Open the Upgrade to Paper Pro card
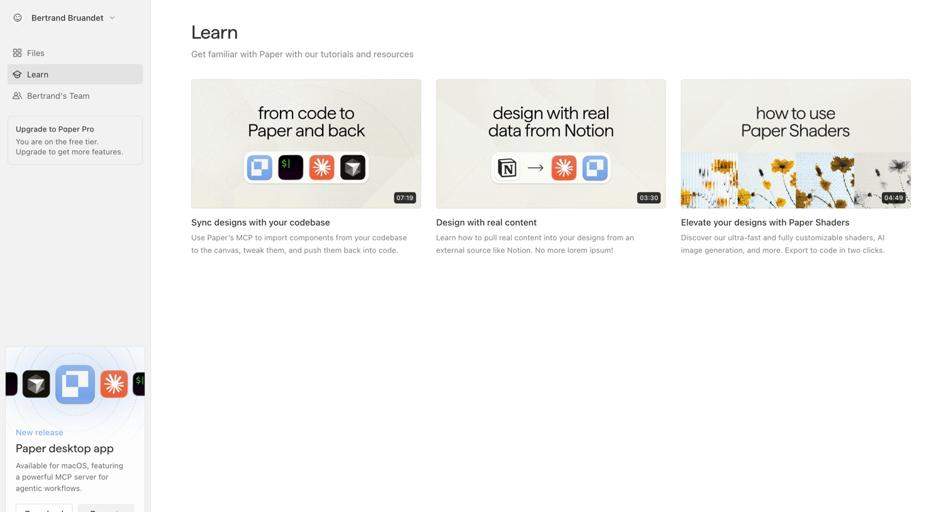This screenshot has width=951, height=512. click(75, 140)
